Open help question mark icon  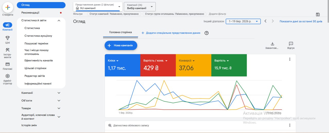206,33
